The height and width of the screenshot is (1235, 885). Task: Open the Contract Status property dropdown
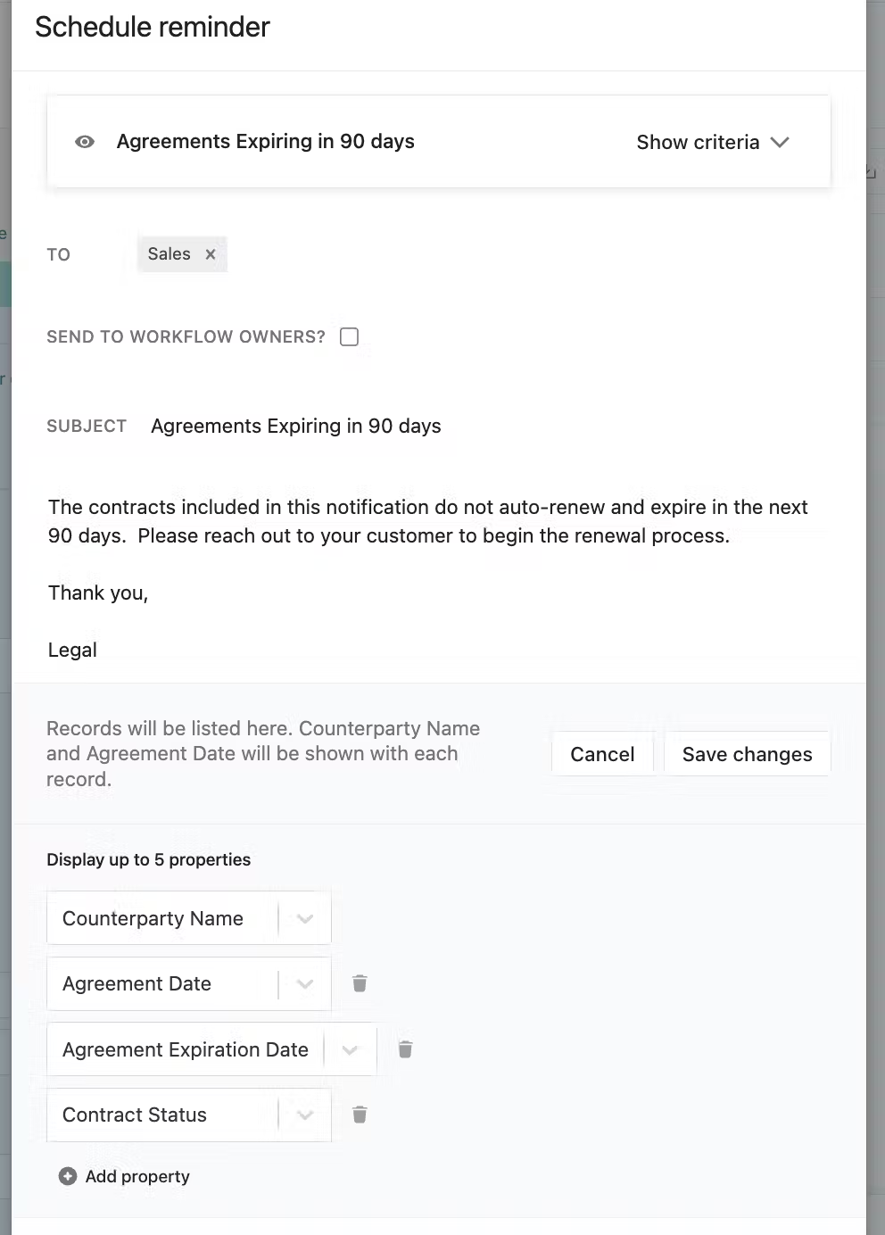tap(305, 1115)
